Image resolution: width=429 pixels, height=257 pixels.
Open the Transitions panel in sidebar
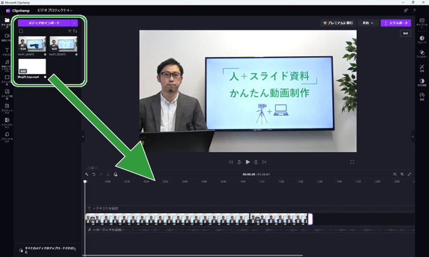tap(7, 123)
